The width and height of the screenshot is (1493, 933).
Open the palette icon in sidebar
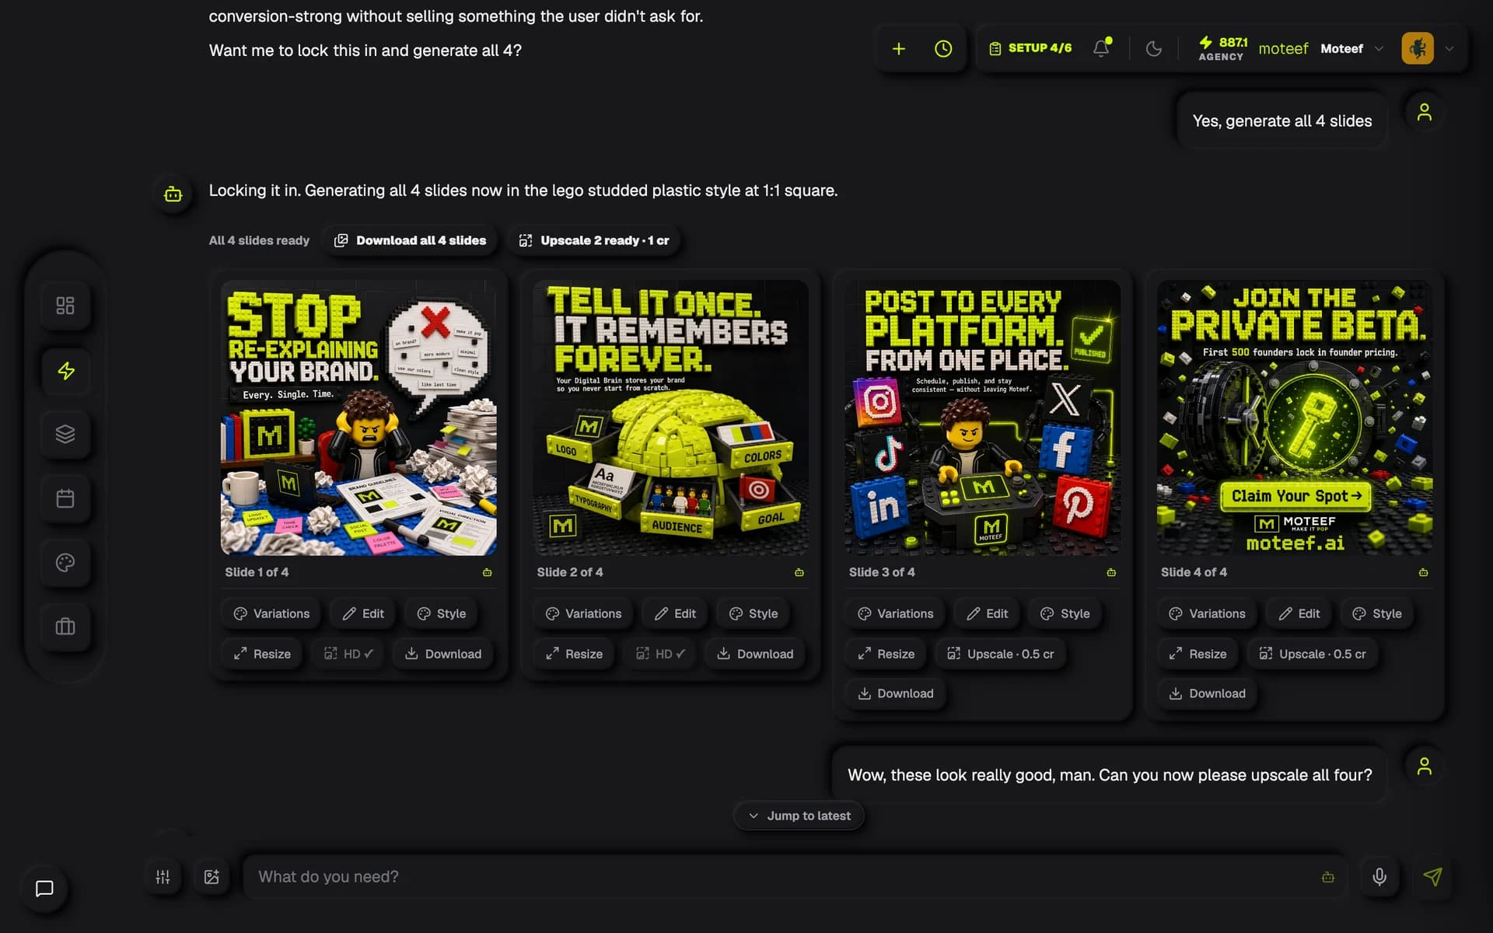pos(65,562)
